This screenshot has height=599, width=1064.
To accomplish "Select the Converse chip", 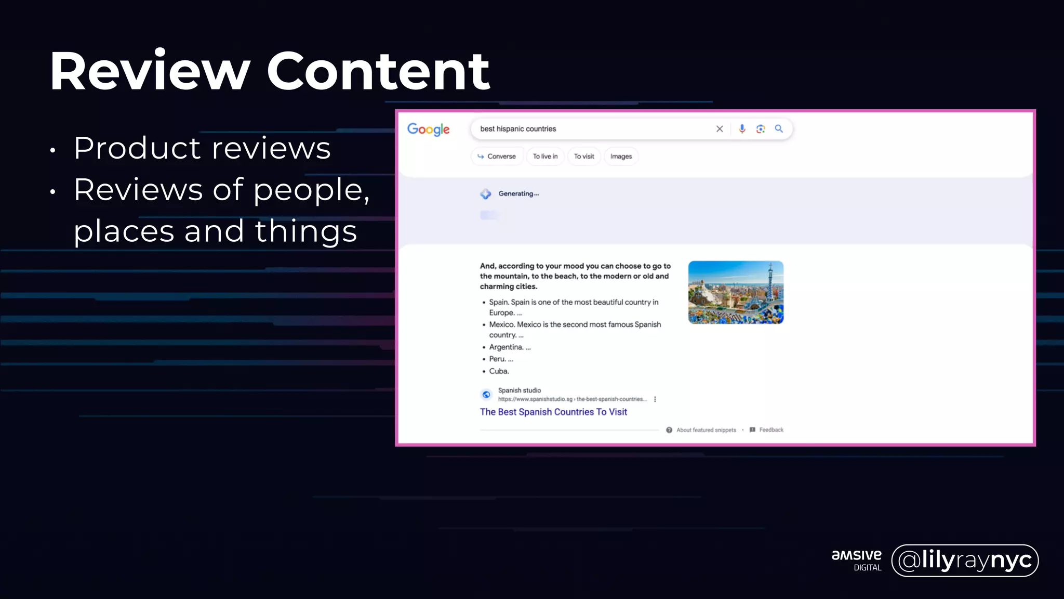I will click(497, 157).
